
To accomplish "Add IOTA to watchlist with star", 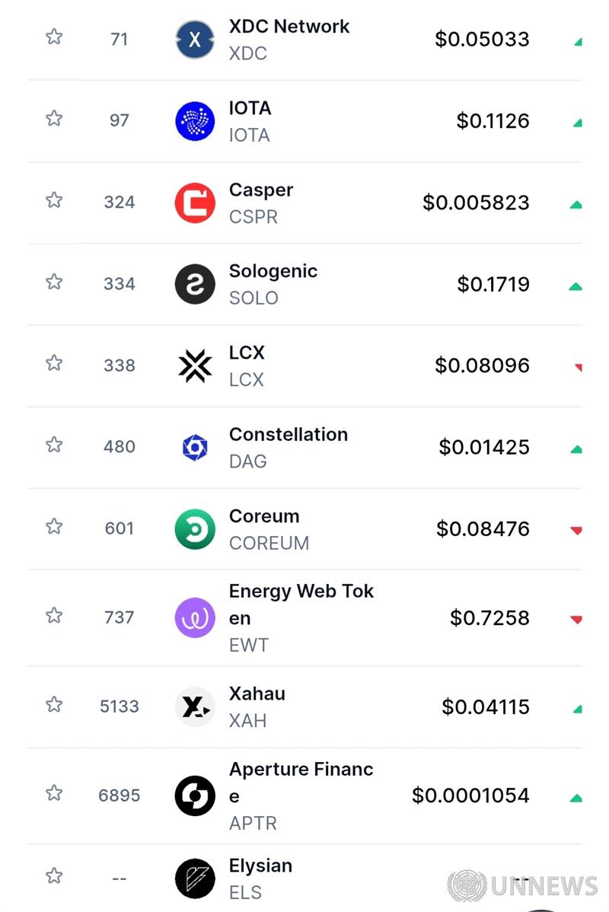I will (x=54, y=118).
